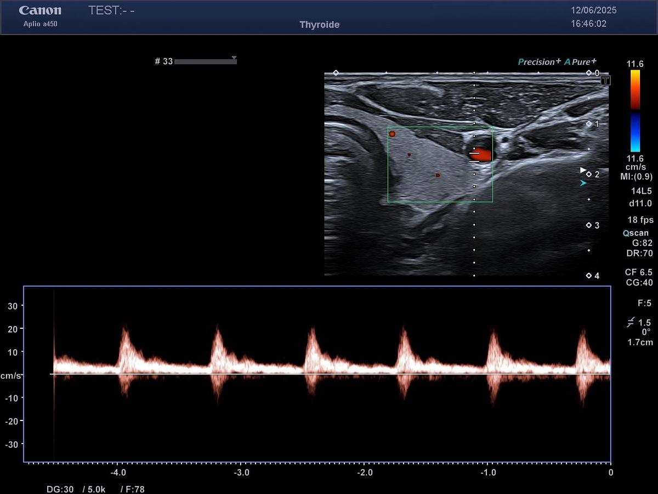Image resolution: width=658 pixels, height=494 pixels.
Task: Click the color gain CG:40 value
Action: click(x=639, y=283)
